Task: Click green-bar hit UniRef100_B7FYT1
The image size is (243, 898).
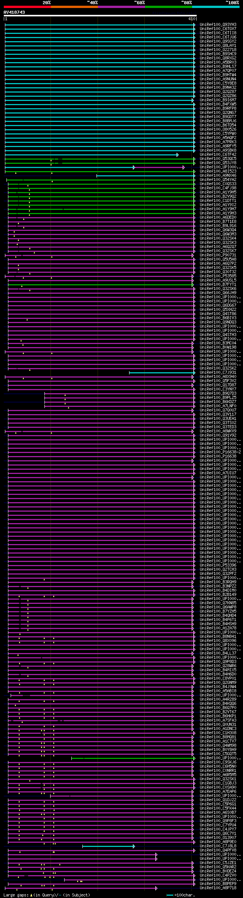Action: 218,284
